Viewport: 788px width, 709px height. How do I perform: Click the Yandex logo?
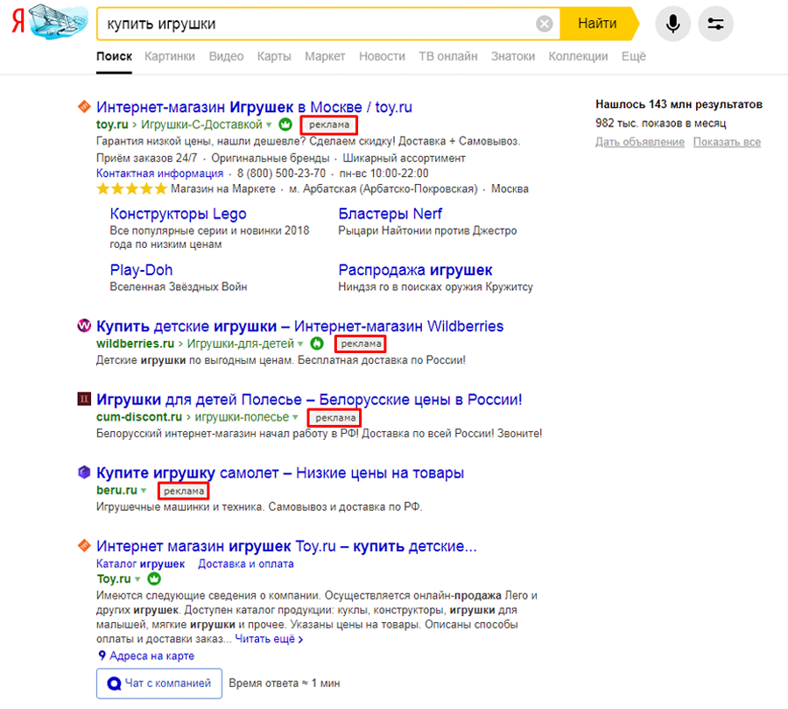[x=18, y=23]
